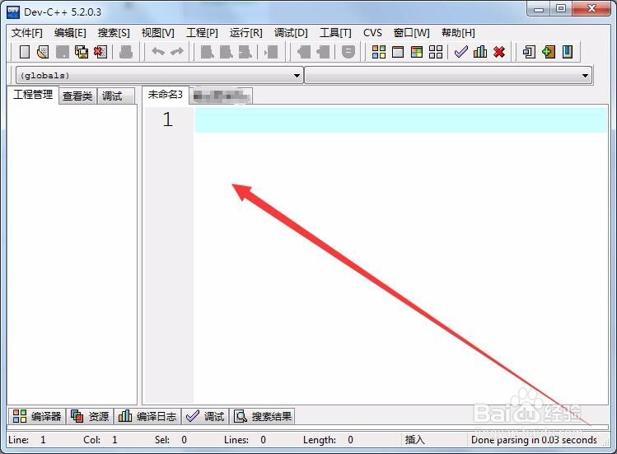Open the 窗口[W] menu
Image resolution: width=617 pixels, height=454 pixels.
[412, 33]
